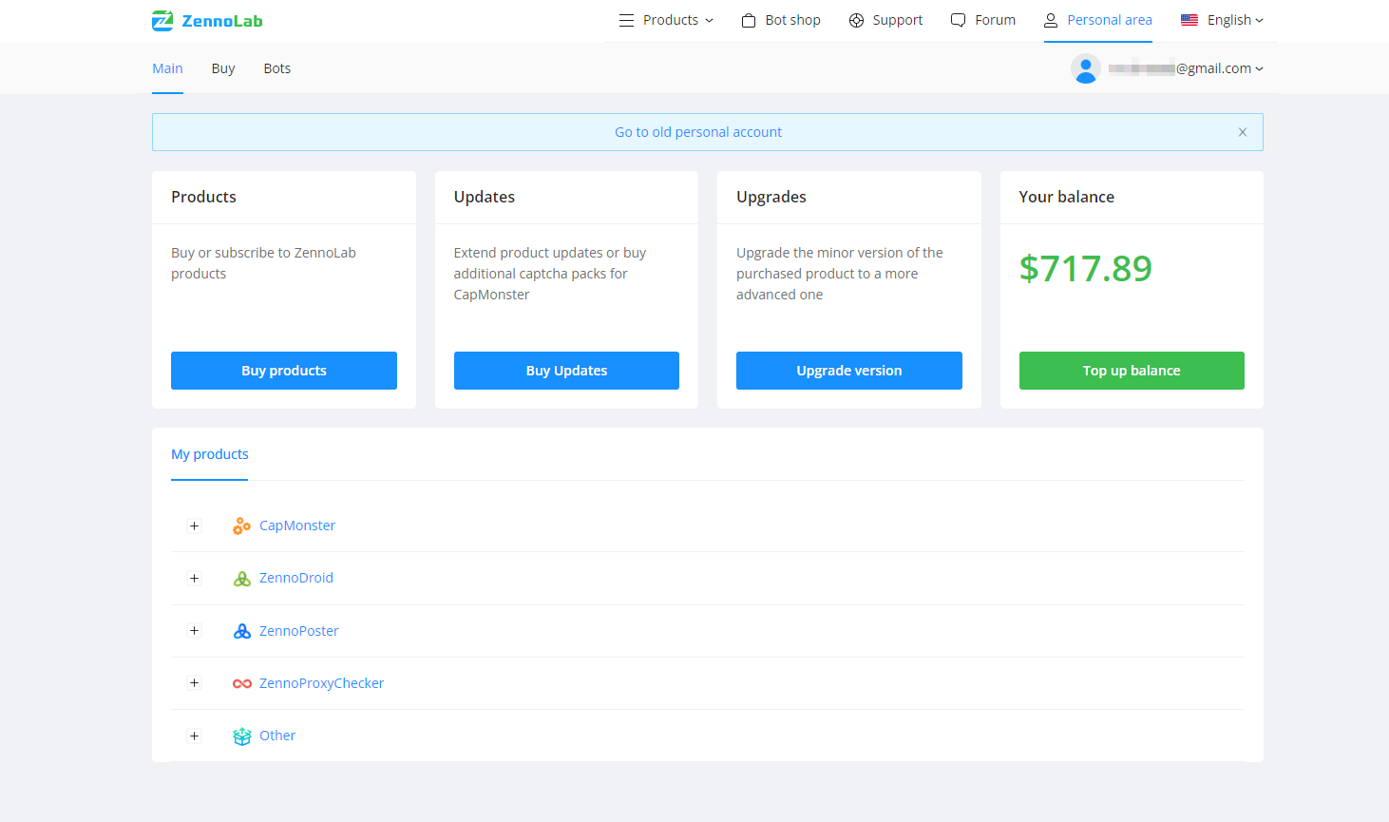Click the Support lifebuoy icon

(856, 20)
